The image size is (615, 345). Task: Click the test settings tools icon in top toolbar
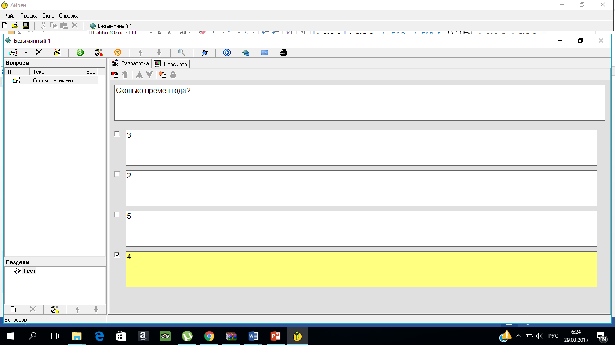click(x=99, y=53)
